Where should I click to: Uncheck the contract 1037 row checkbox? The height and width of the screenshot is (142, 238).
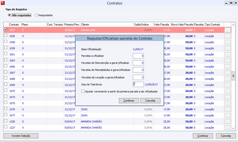point(6,29)
